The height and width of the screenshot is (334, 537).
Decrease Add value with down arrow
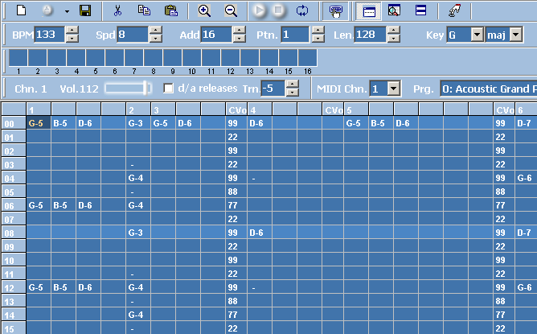[x=239, y=39]
